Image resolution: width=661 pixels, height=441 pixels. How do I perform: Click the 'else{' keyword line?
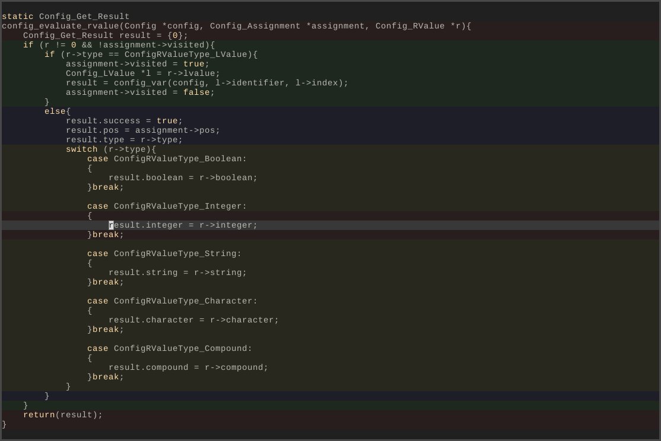pyautogui.click(x=58, y=111)
